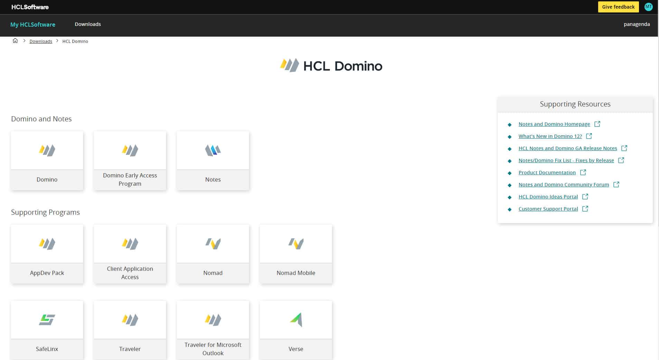Open the Domino product tile icon
Screen dimensions: 659x360
47,150
